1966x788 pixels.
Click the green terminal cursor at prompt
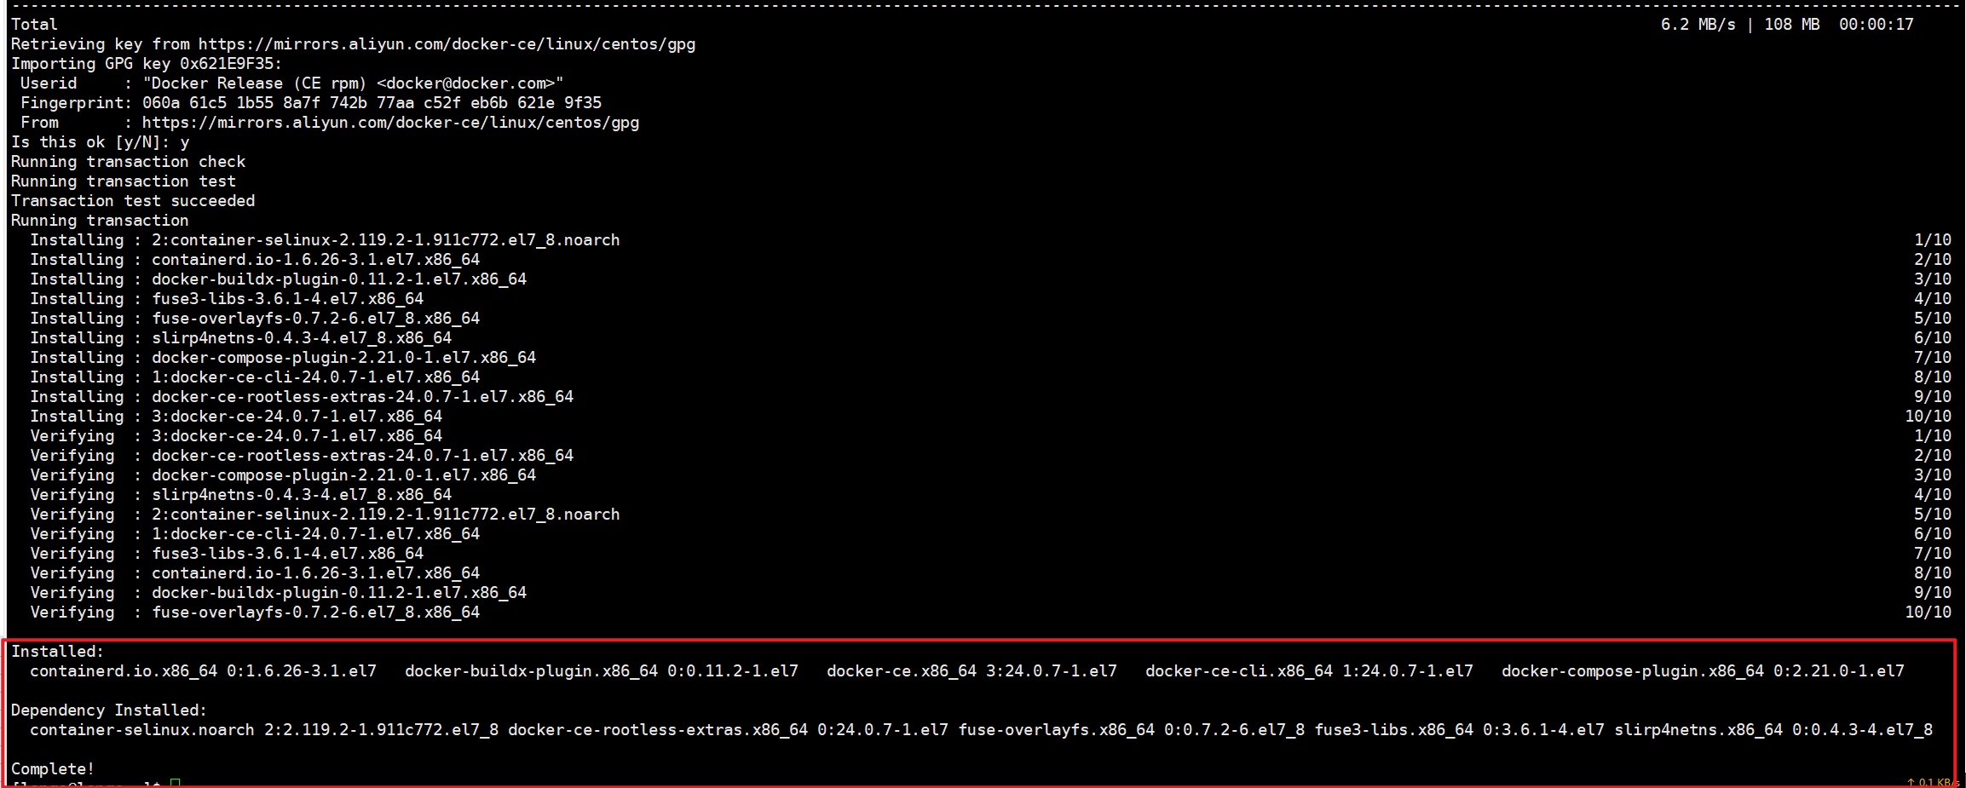point(175,783)
